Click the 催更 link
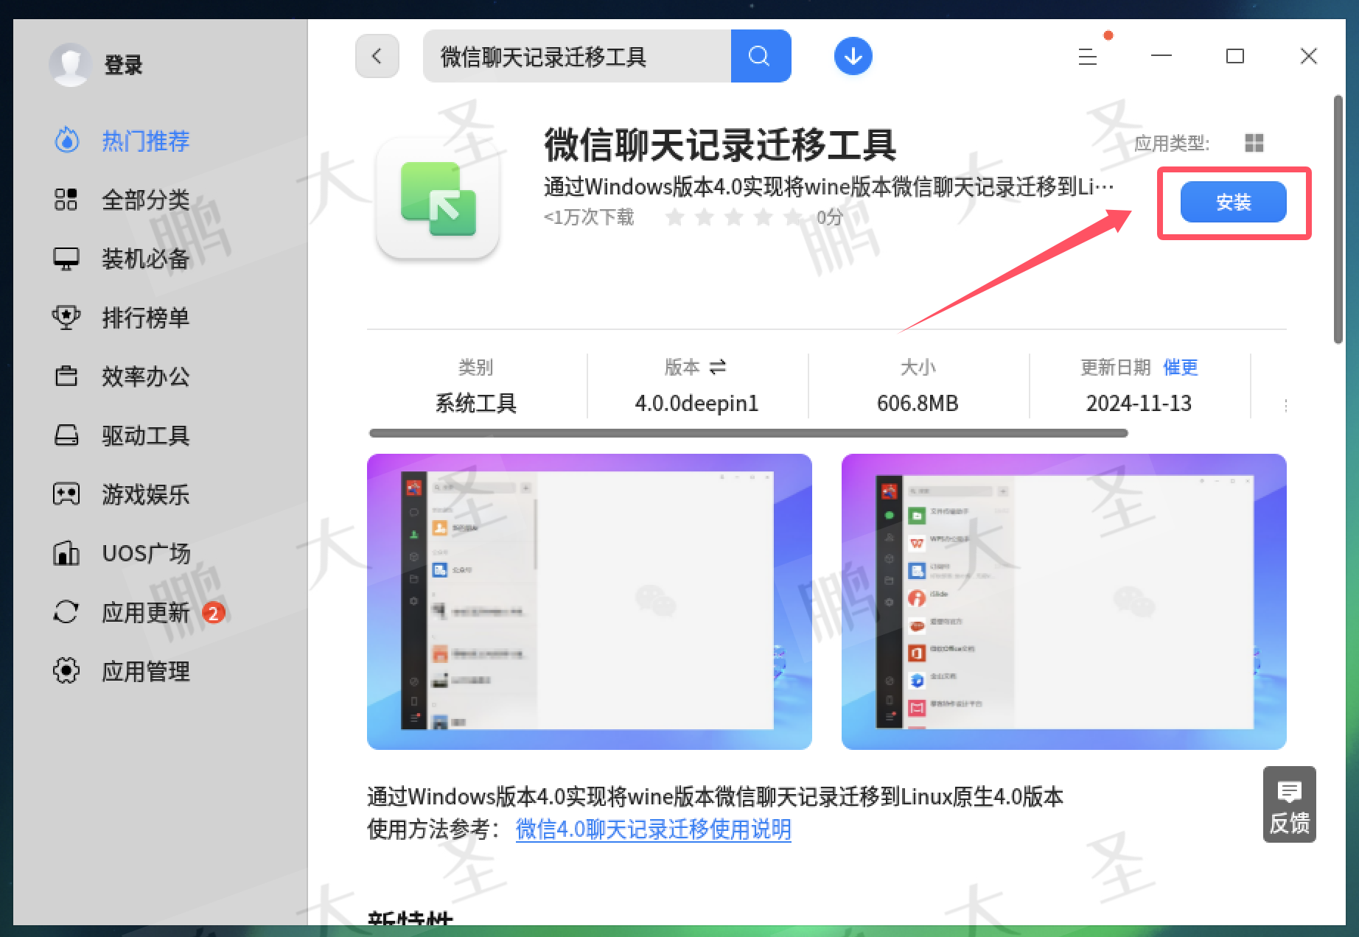Screen dimensions: 1359x937 click(x=1181, y=367)
